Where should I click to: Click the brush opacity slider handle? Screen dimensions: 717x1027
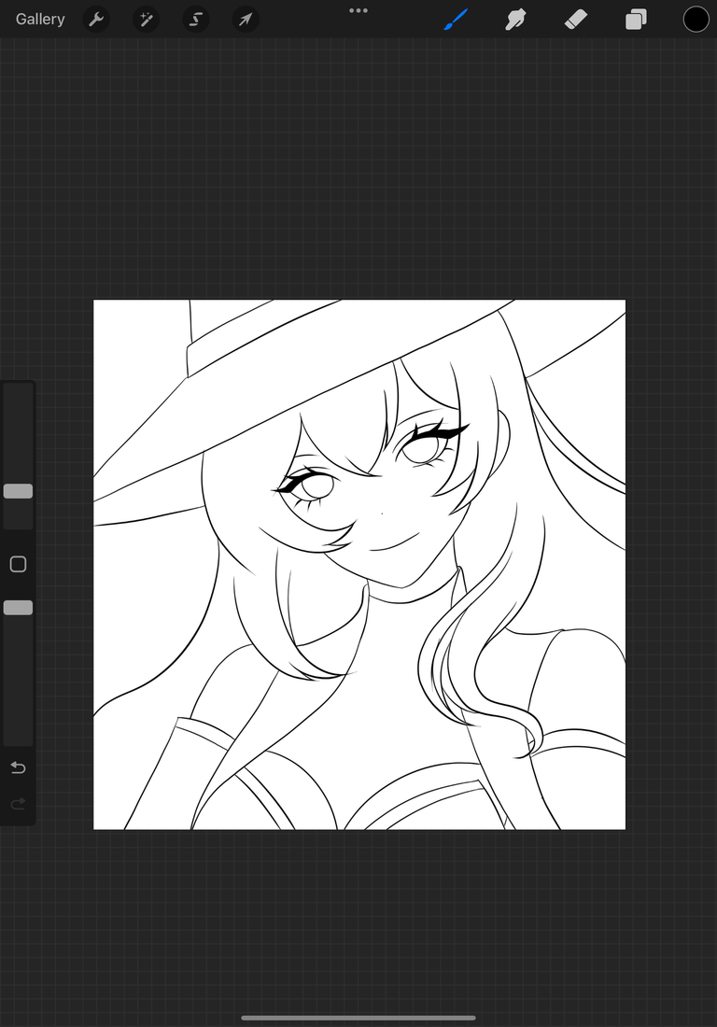19,608
